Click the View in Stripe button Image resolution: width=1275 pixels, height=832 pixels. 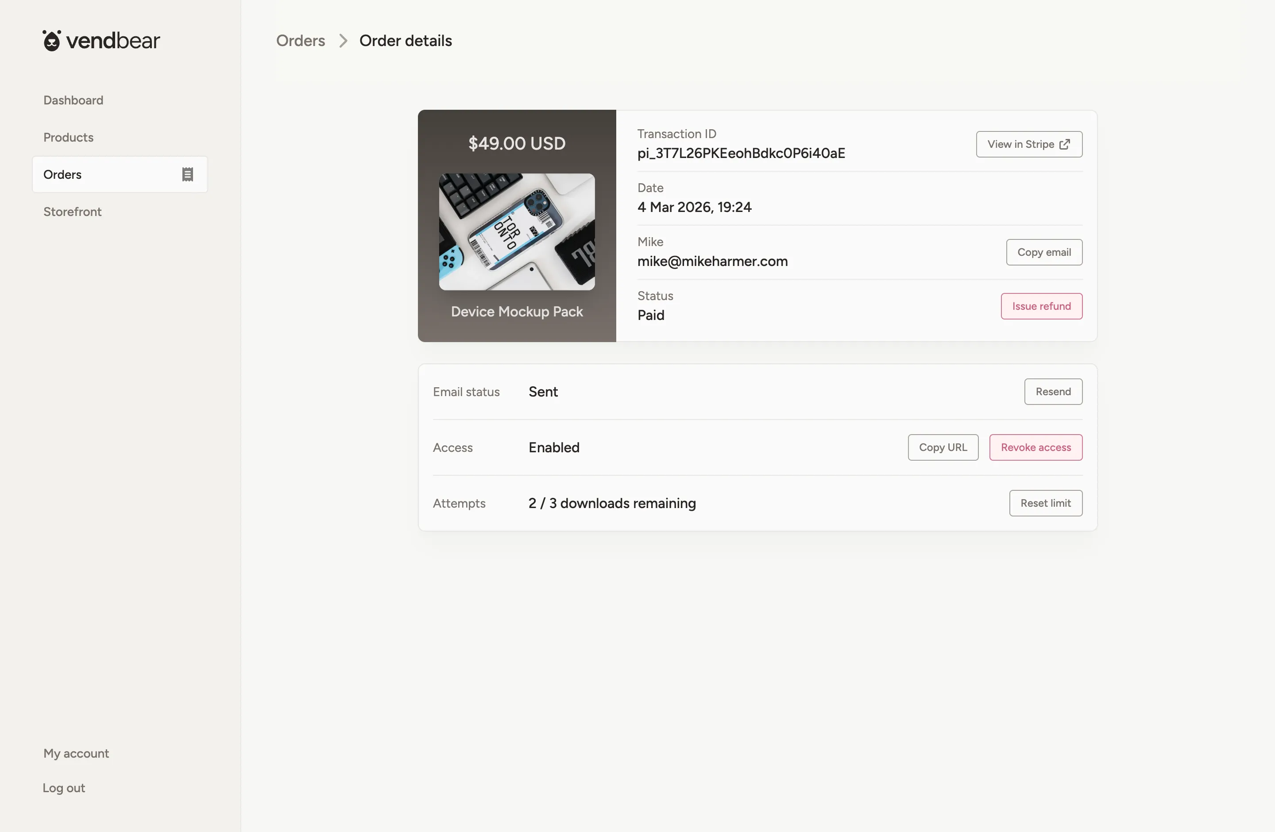click(1028, 144)
